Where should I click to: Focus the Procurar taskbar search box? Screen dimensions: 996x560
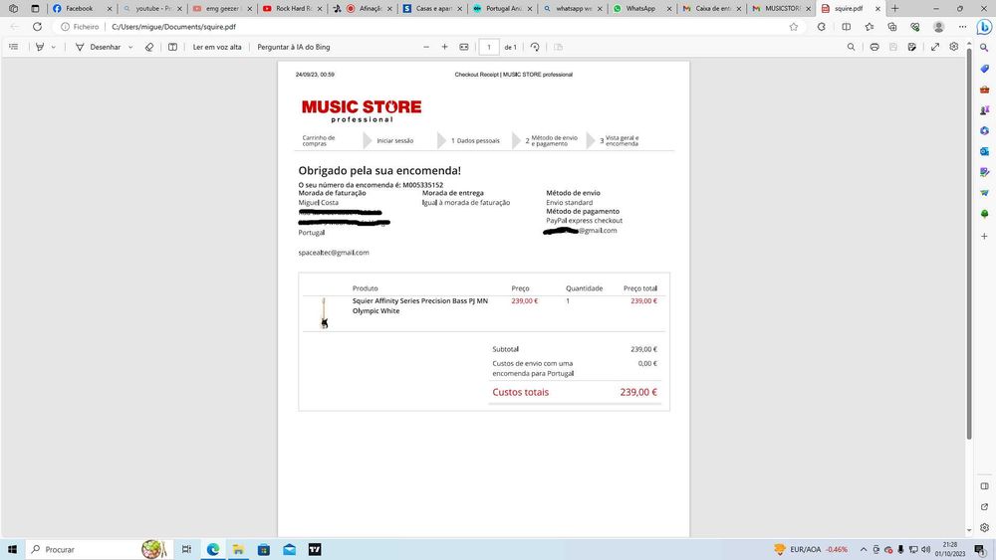98,549
